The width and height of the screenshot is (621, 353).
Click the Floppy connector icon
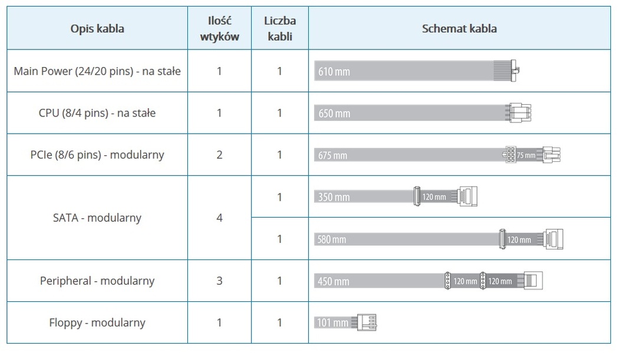[368, 322]
